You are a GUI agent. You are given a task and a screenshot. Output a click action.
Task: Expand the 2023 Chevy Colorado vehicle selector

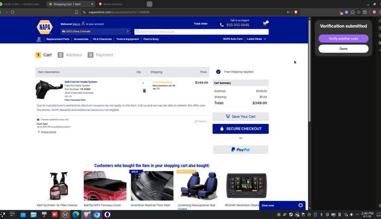pos(96,31)
